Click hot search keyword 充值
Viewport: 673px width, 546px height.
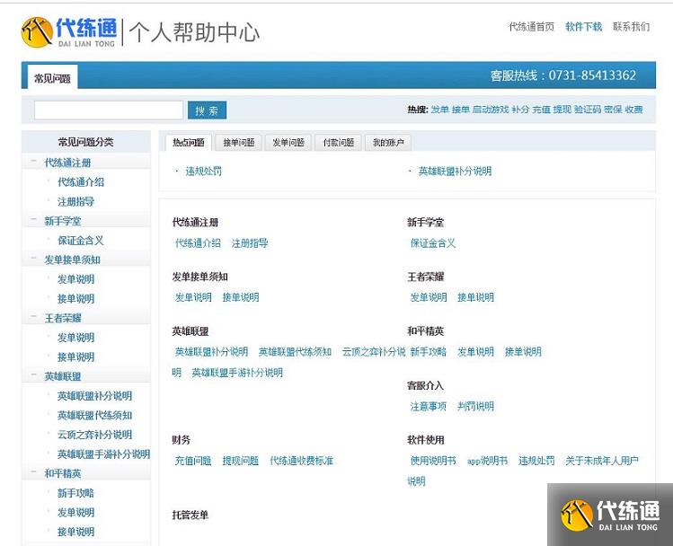click(x=542, y=110)
